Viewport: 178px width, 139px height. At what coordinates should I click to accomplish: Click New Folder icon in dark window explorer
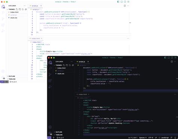click(67, 65)
